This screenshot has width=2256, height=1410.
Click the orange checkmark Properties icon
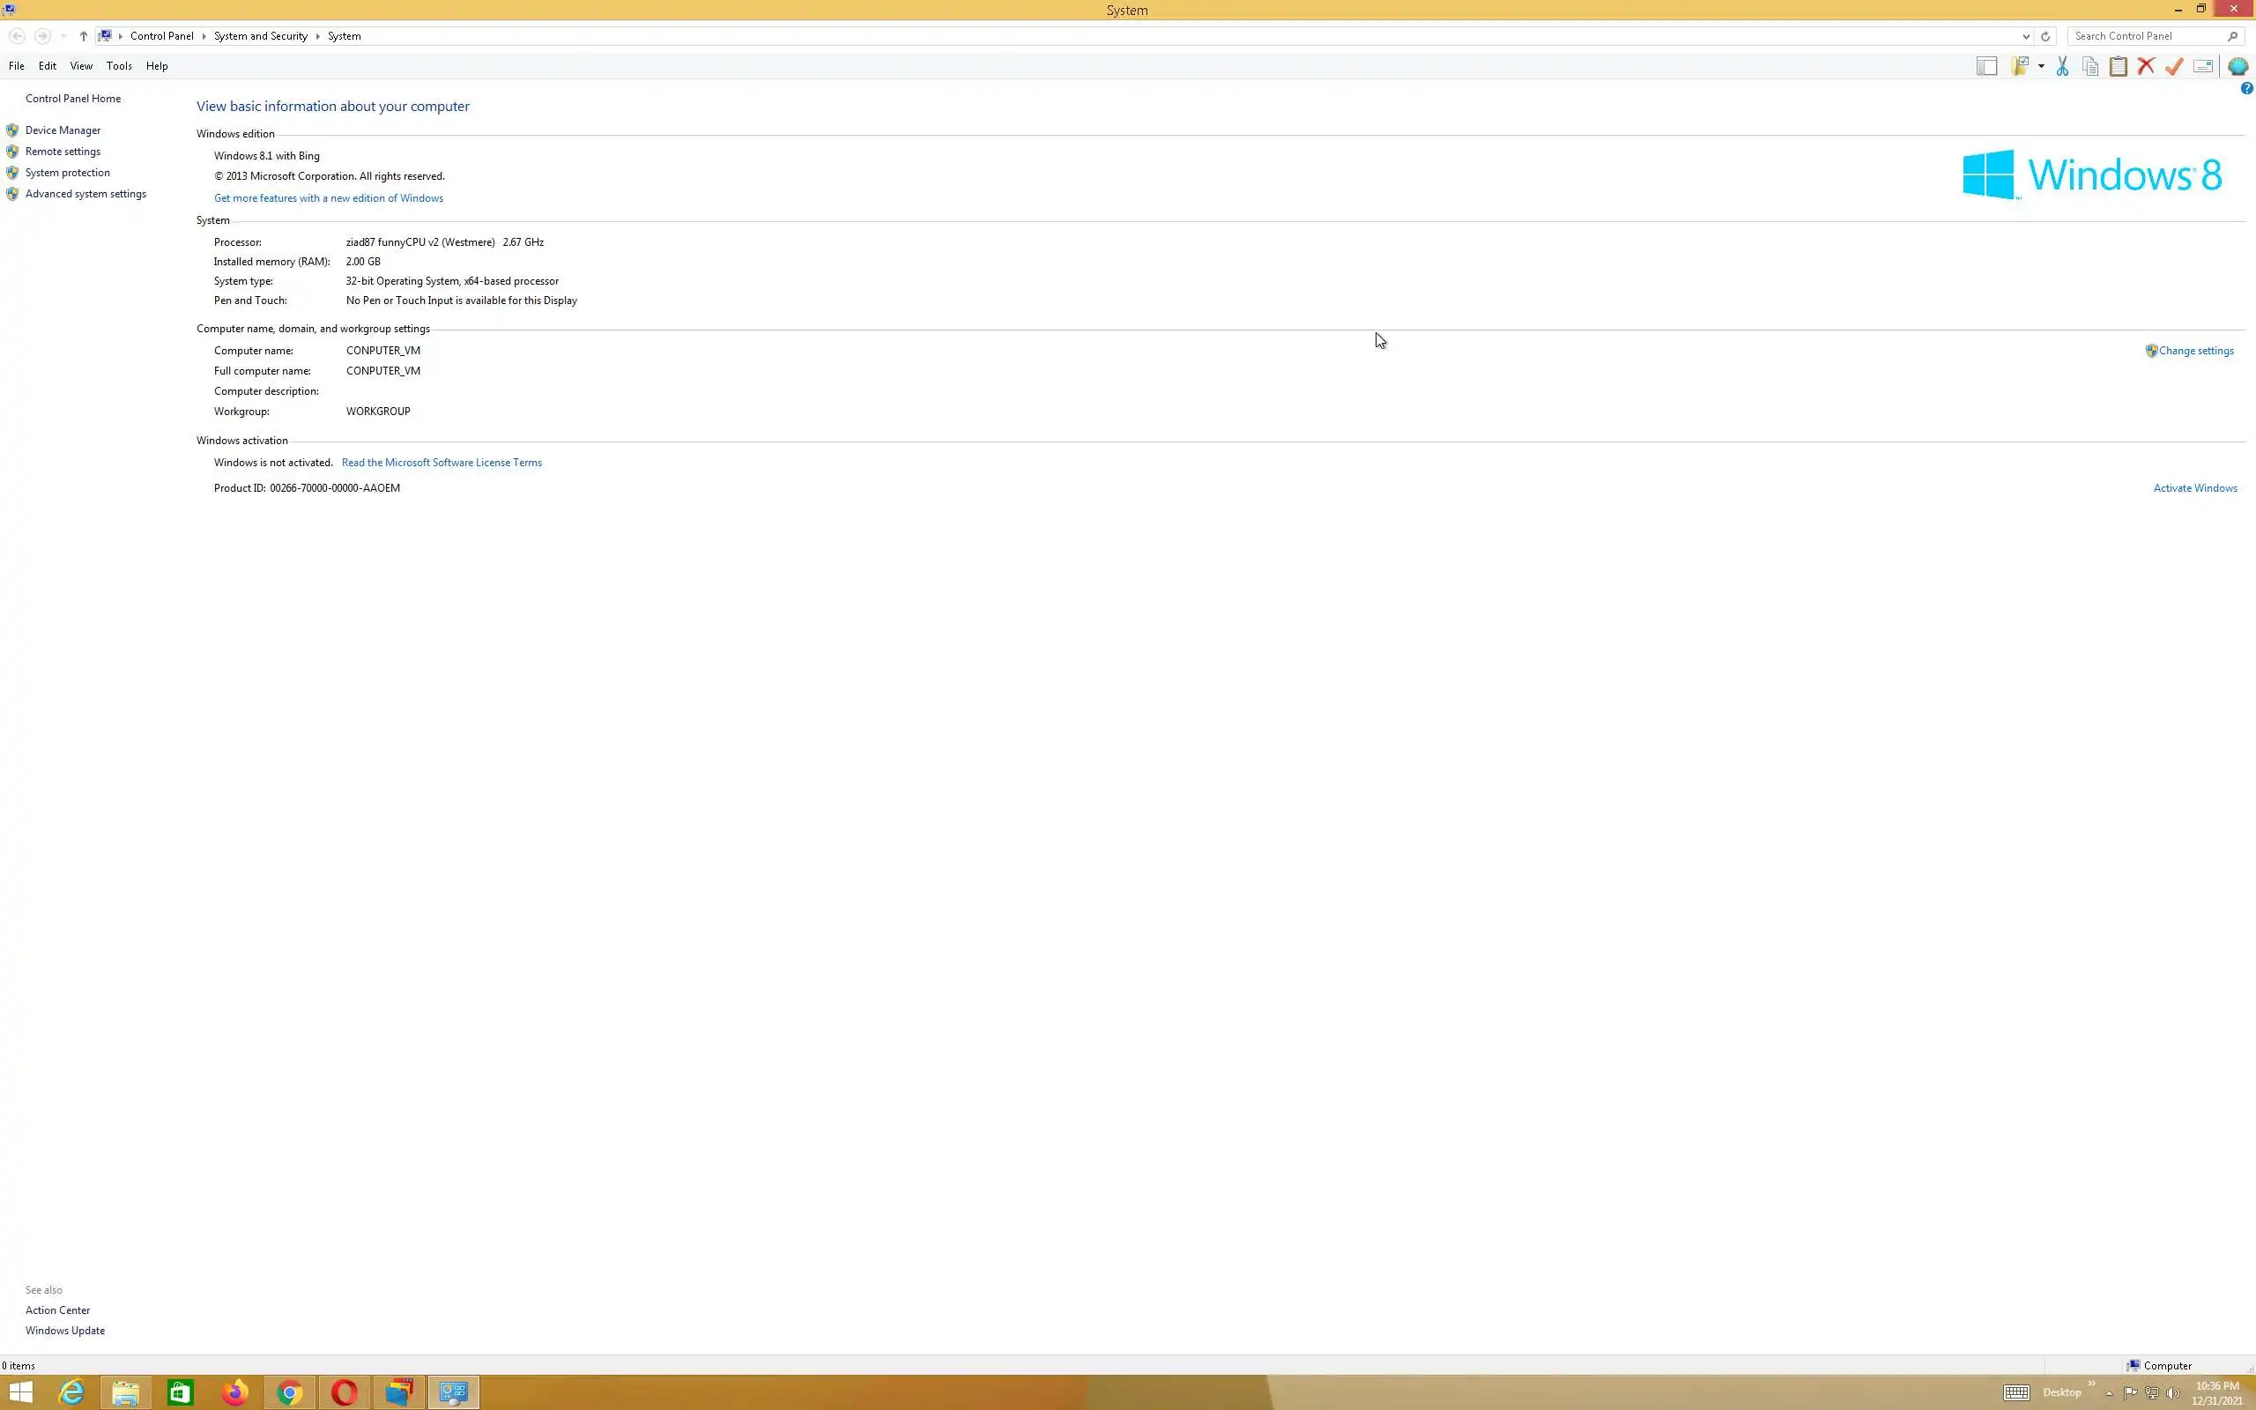(x=2174, y=66)
